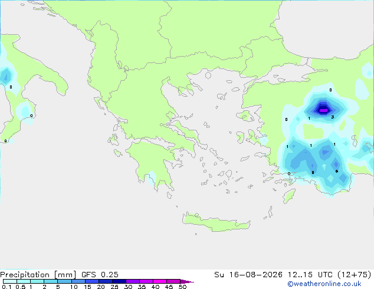Click the legend scale value "0.1"

tap(6, 287)
